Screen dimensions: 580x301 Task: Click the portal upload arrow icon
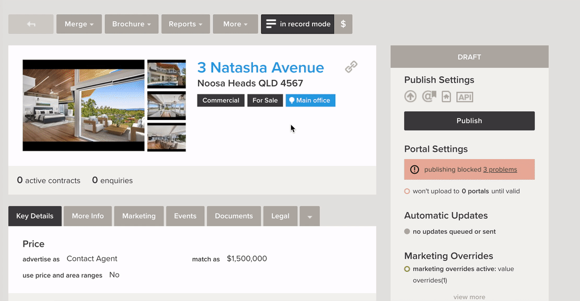click(411, 97)
